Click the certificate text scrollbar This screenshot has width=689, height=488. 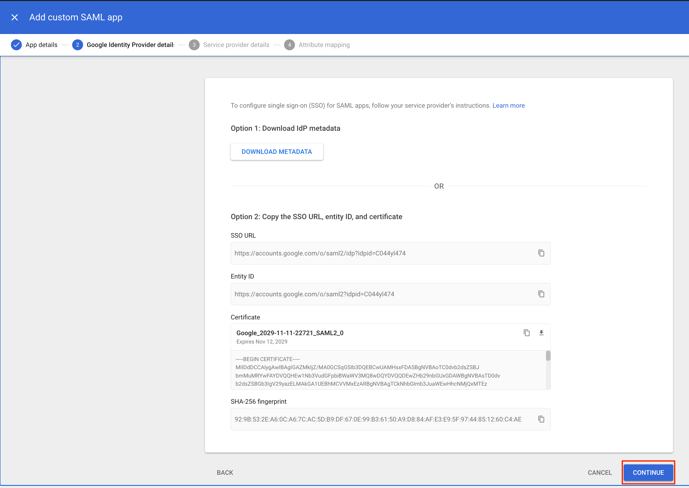(548, 356)
